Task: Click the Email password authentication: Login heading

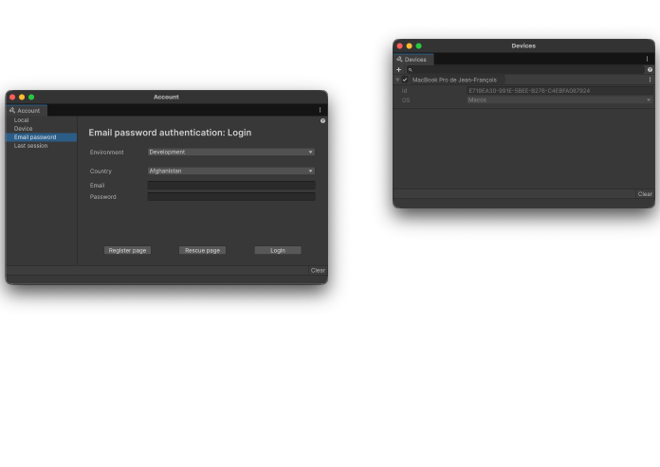Action: pyautogui.click(x=170, y=133)
